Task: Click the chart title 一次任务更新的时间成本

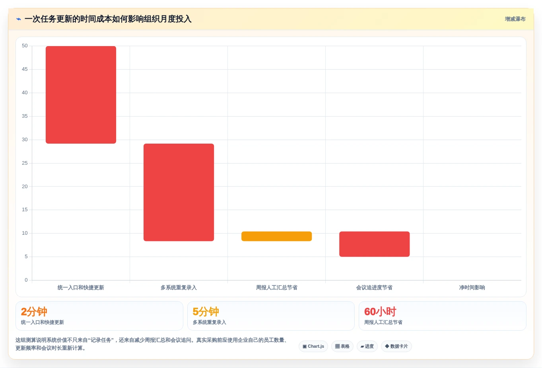Action: pos(108,19)
